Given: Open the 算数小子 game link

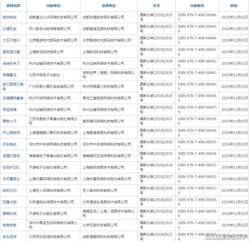Looking at the screenshot, I should pyautogui.click(x=10, y=121).
